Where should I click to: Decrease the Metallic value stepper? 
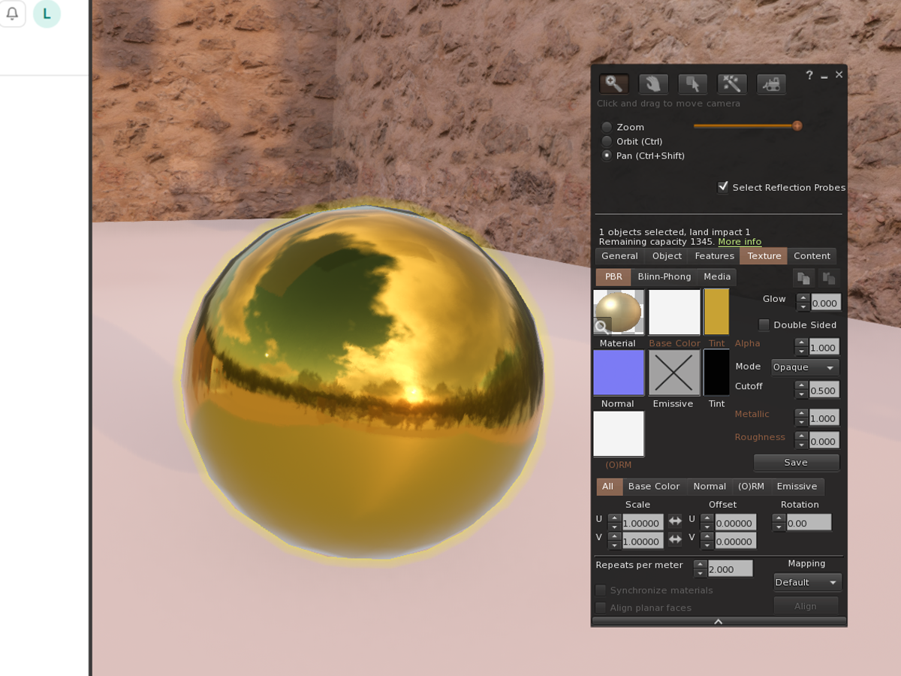pos(801,422)
